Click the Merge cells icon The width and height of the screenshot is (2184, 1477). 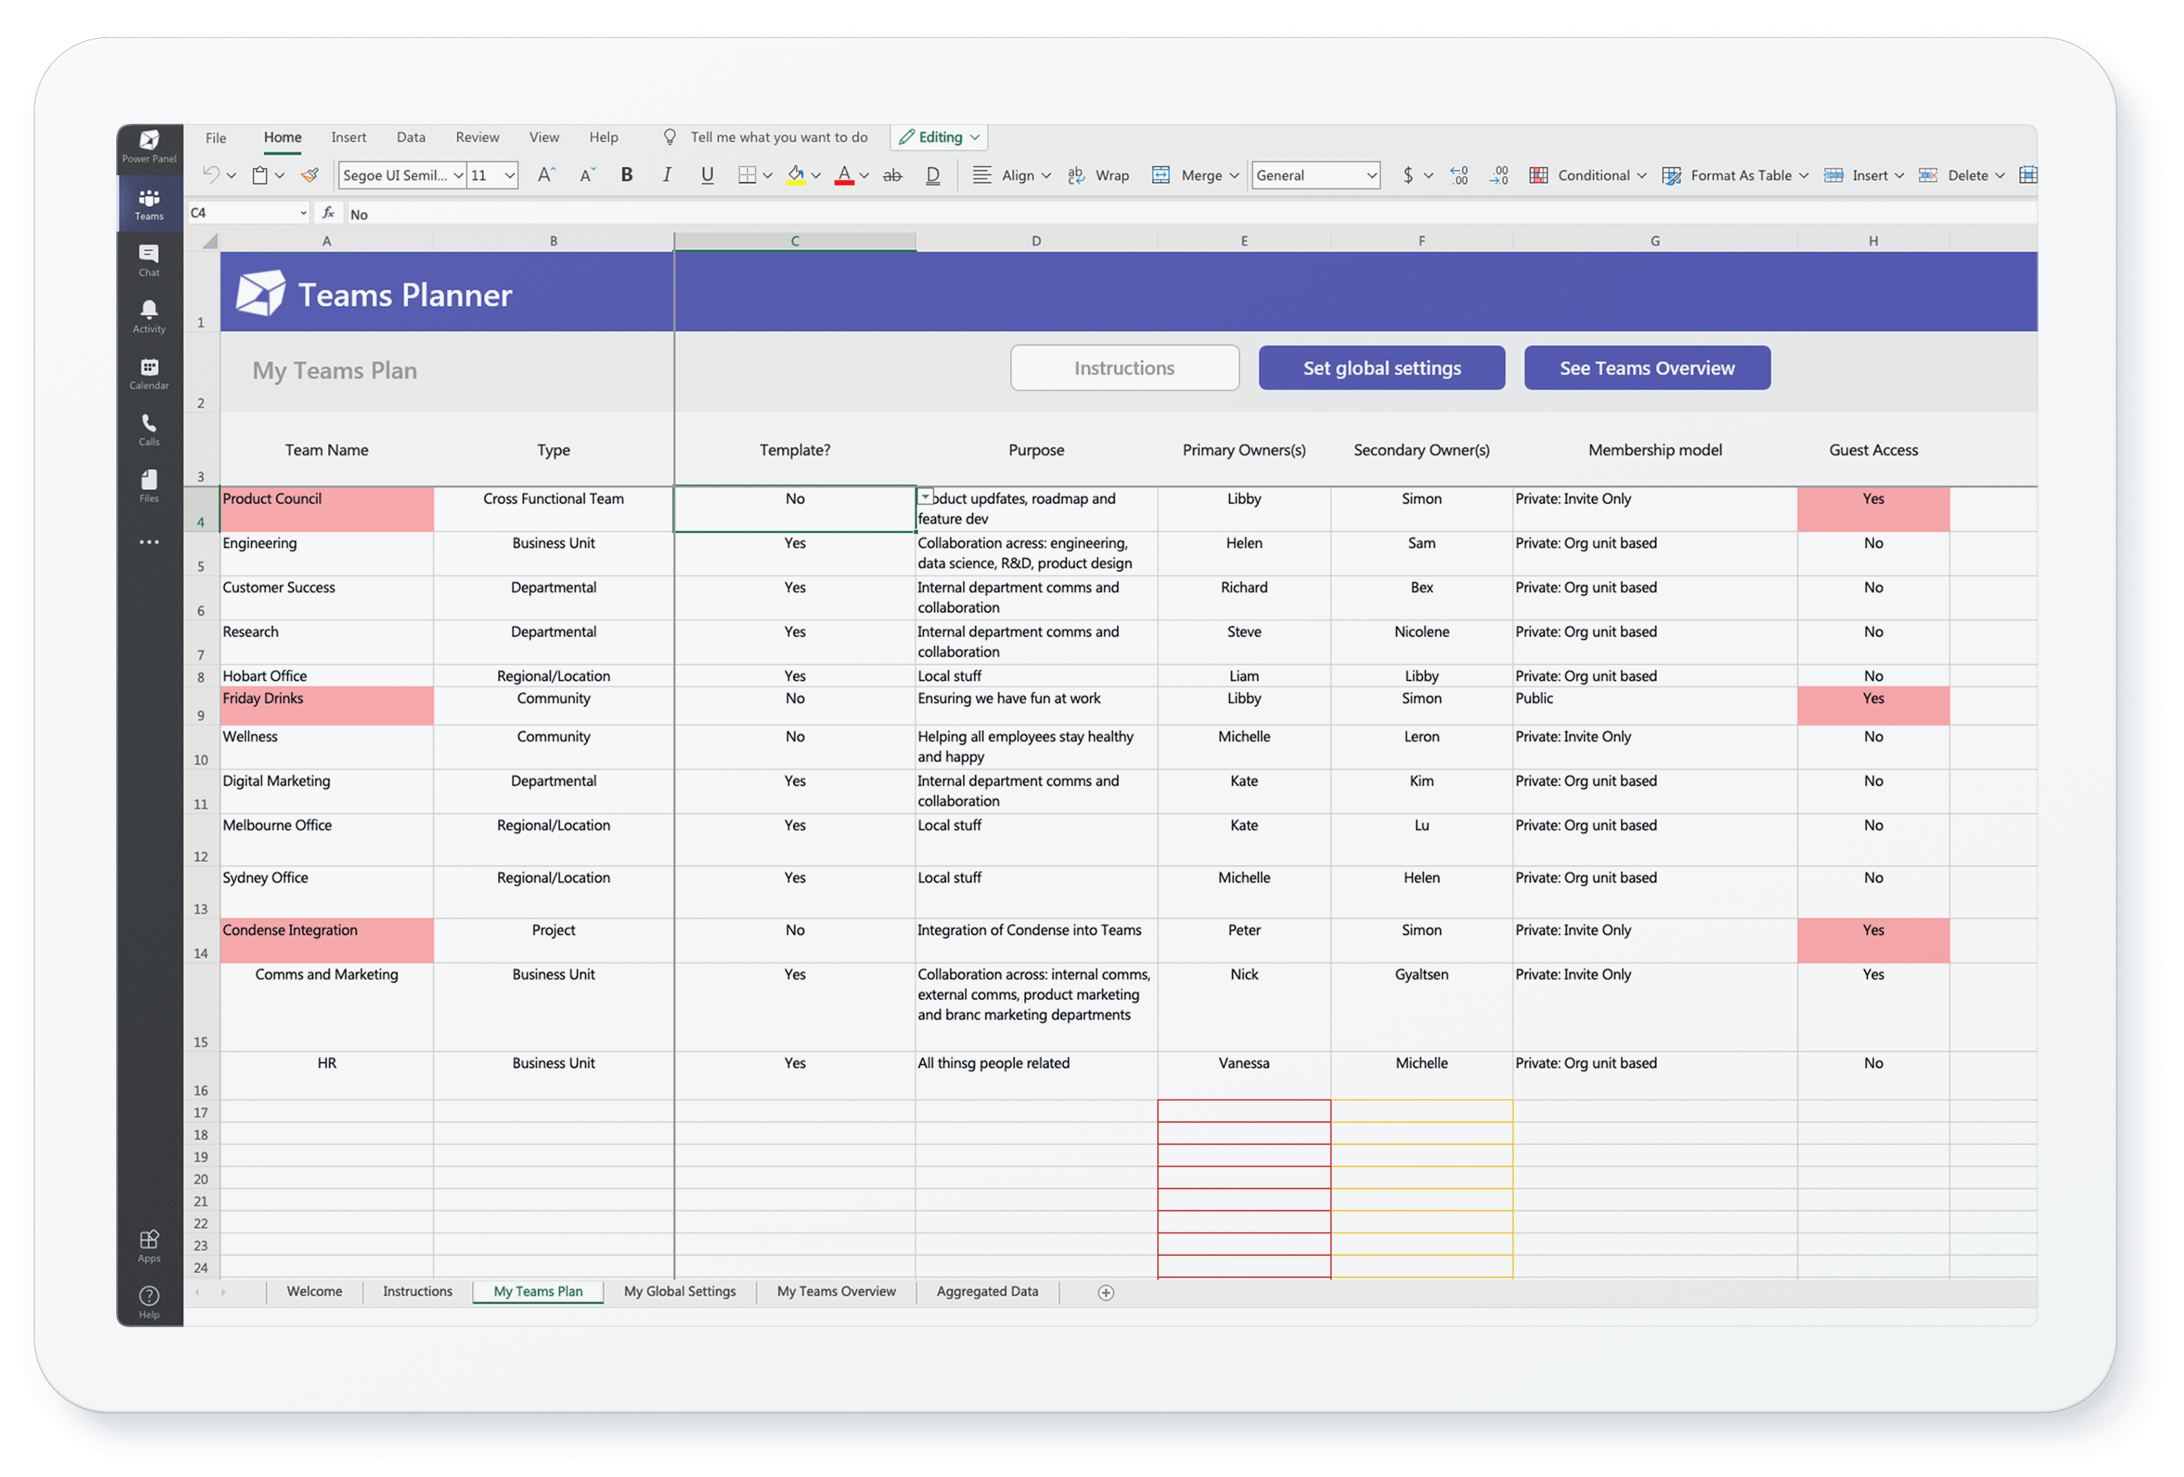click(x=1161, y=175)
